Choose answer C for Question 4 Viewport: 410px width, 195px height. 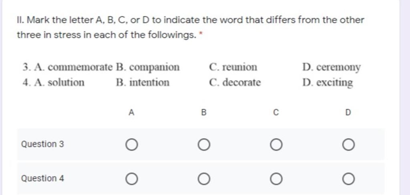tap(276, 179)
